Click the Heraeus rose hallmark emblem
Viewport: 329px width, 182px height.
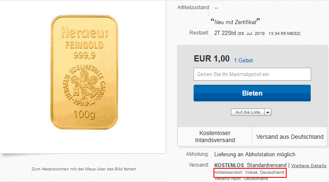[x=84, y=85]
